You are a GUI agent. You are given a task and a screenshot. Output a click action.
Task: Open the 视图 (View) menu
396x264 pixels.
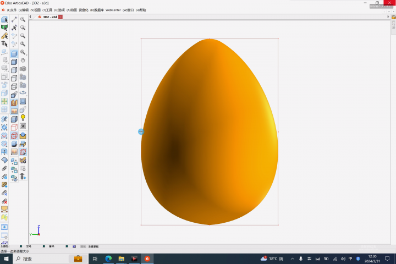(36, 10)
